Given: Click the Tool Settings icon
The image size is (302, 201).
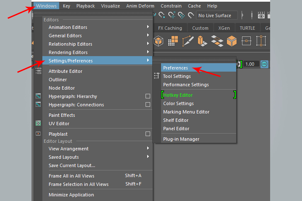Looking at the screenshot, I should [157, 76].
